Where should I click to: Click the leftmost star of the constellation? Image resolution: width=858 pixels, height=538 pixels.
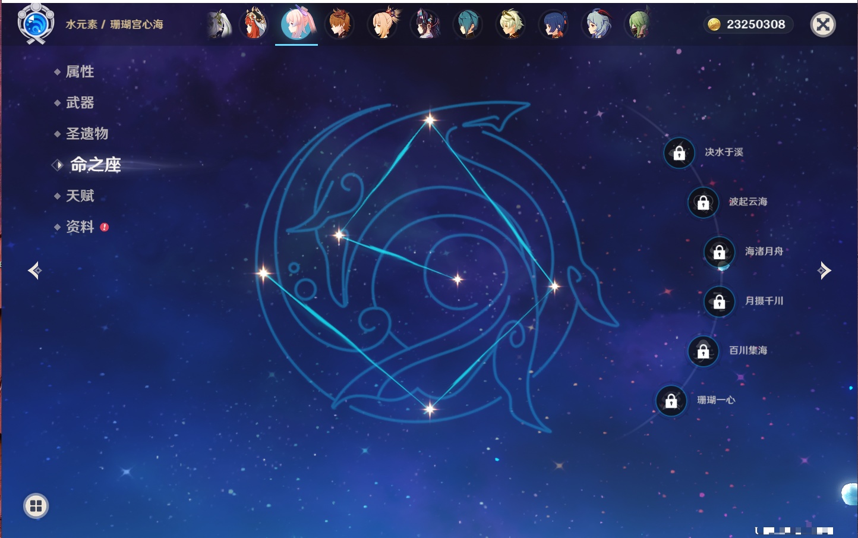263,273
